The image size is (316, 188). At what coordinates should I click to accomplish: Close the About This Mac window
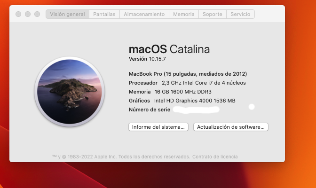[18, 14]
